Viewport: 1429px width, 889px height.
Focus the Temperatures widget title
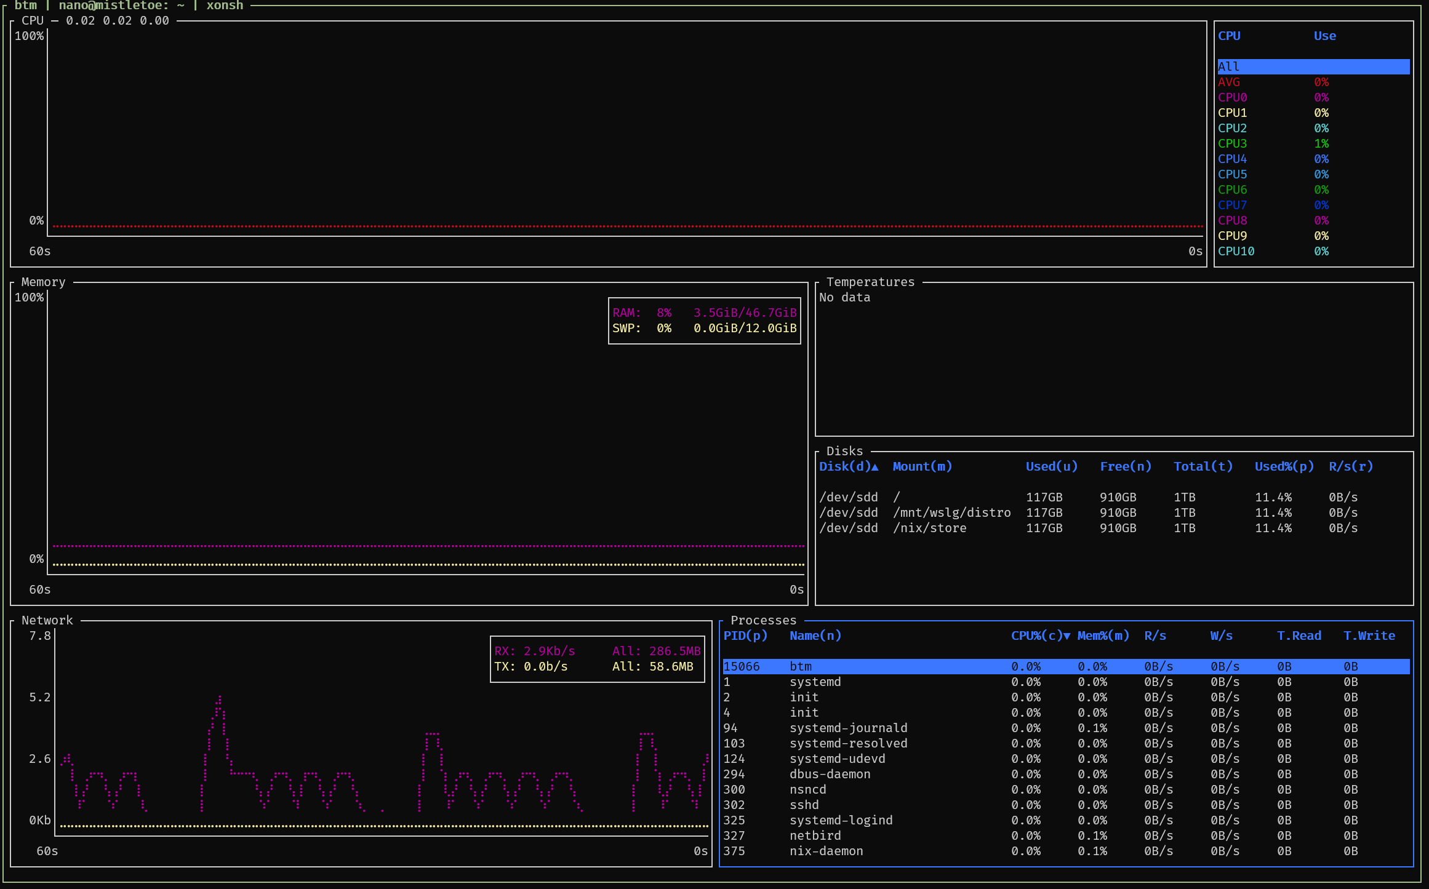coord(870,282)
